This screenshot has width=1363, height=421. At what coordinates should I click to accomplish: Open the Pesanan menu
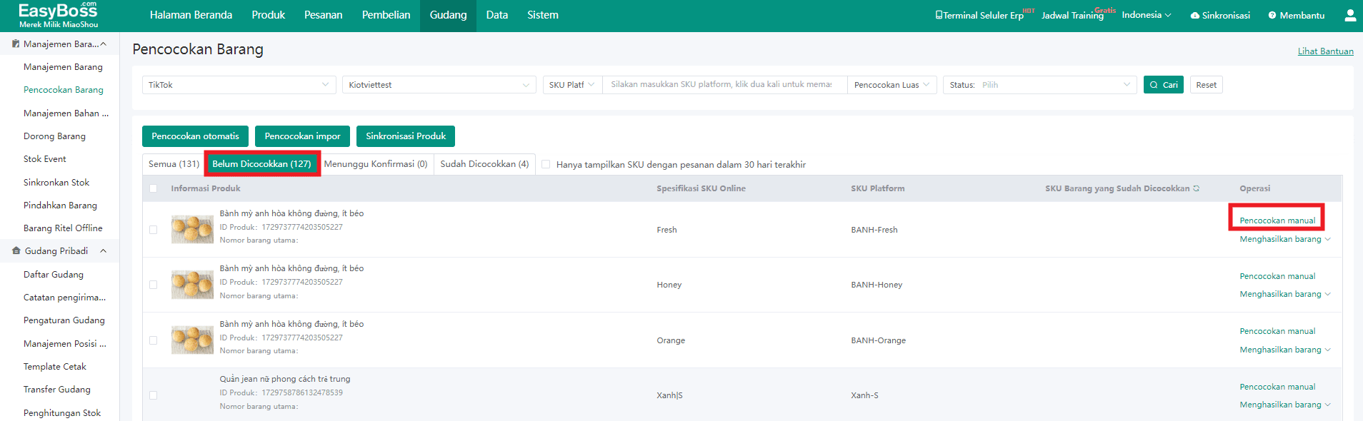pyautogui.click(x=323, y=15)
